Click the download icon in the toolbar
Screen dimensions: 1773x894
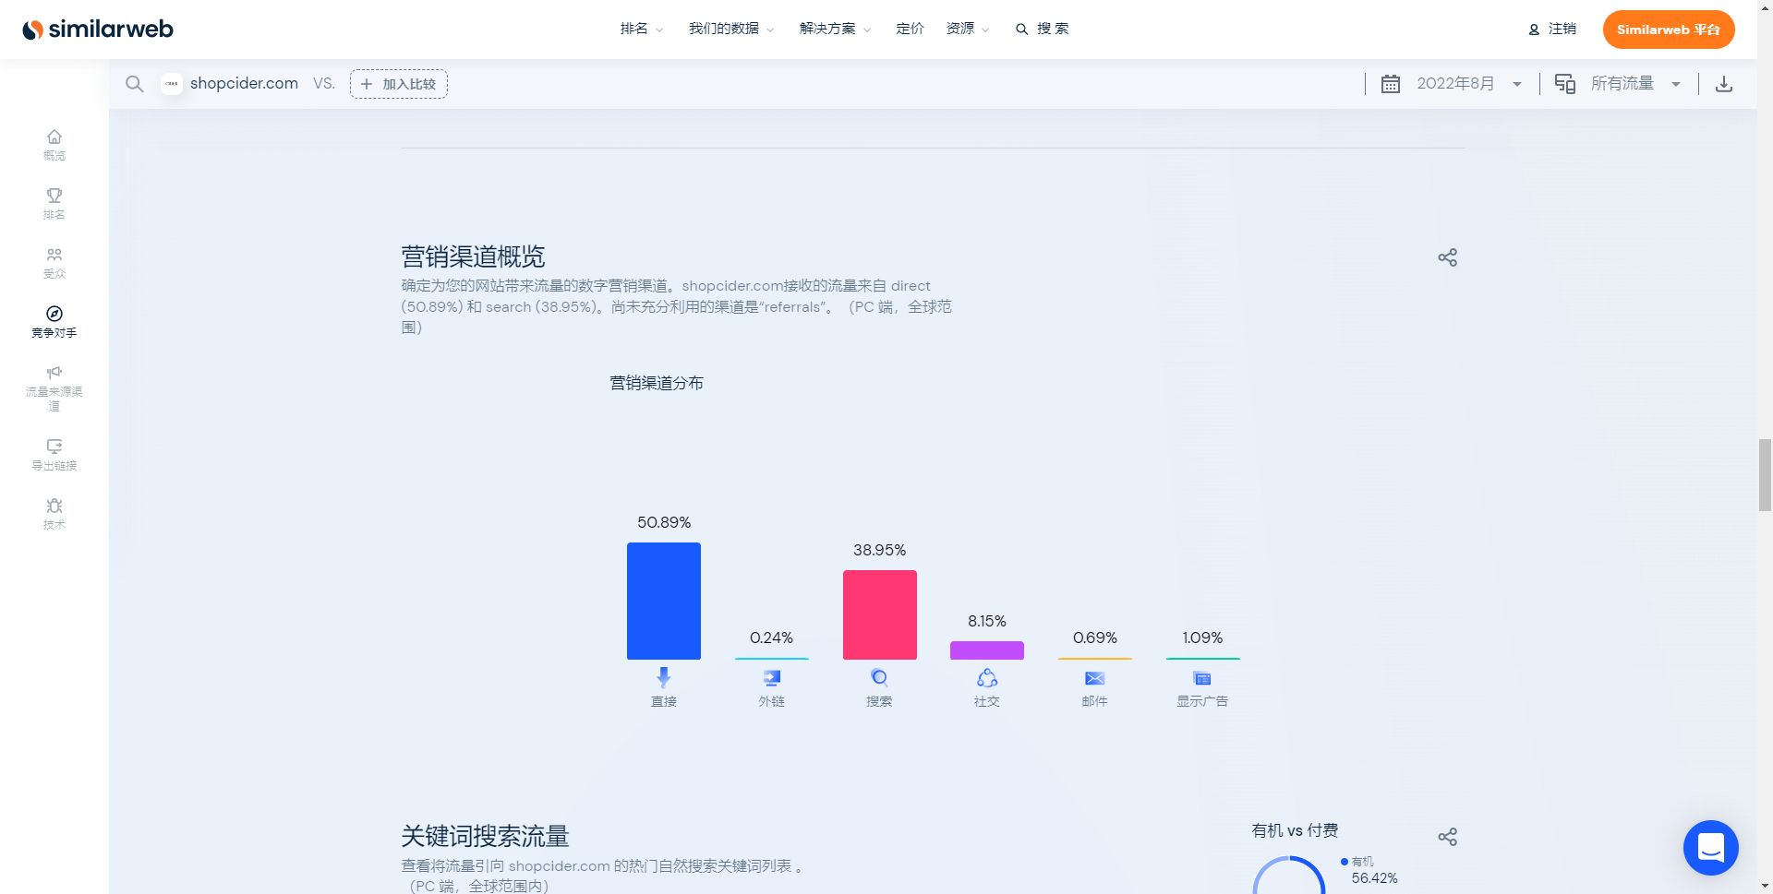click(1724, 84)
